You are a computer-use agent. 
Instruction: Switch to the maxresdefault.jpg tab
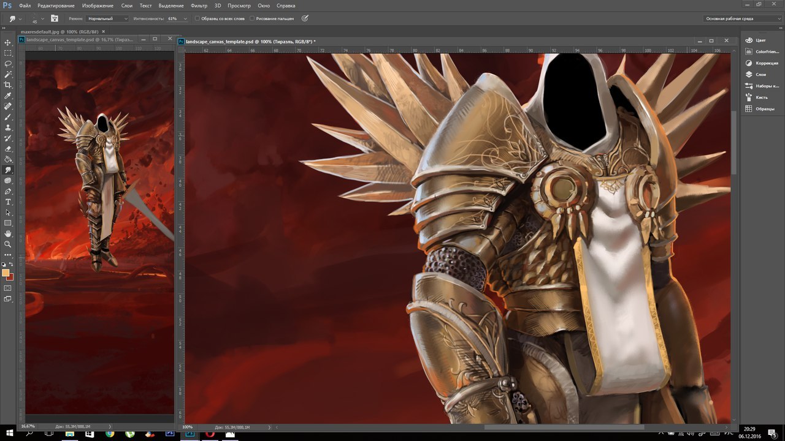point(59,31)
